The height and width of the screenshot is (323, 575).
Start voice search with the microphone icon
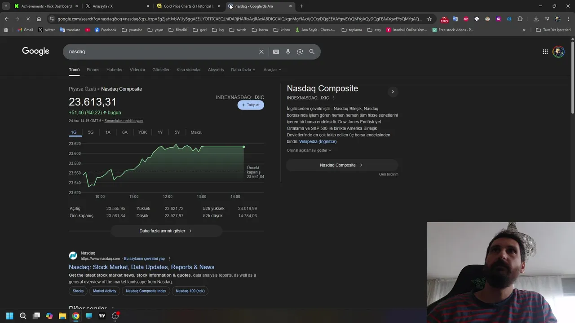pyautogui.click(x=288, y=52)
